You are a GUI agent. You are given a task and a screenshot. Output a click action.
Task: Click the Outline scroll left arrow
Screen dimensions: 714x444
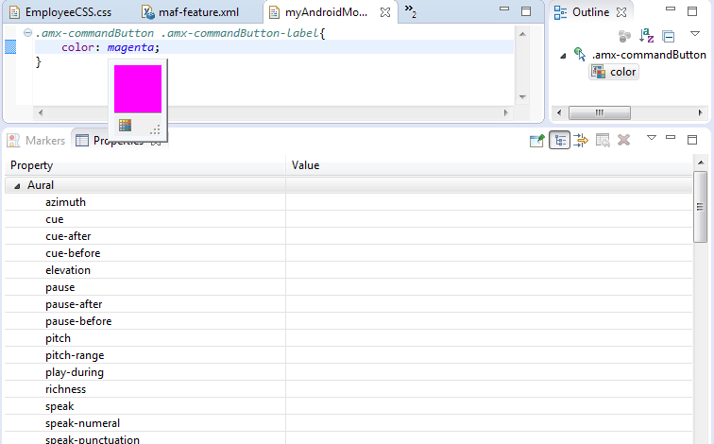coord(559,112)
